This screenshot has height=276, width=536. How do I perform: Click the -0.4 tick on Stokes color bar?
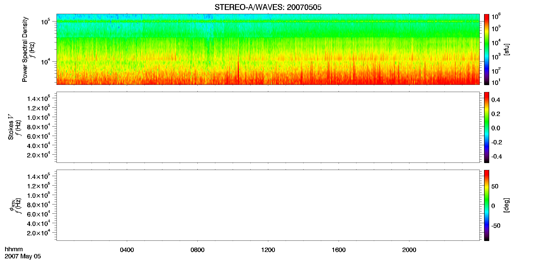[497, 157]
